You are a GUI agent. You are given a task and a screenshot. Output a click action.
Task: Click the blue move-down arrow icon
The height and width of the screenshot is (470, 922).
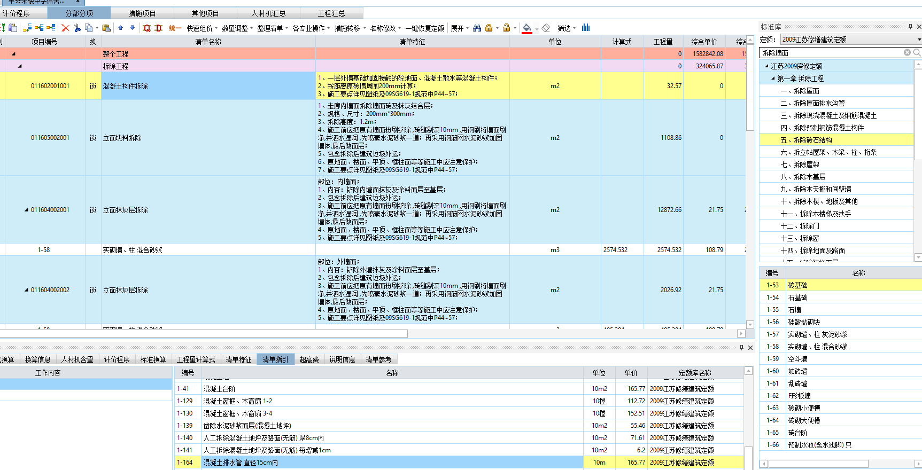point(133,28)
